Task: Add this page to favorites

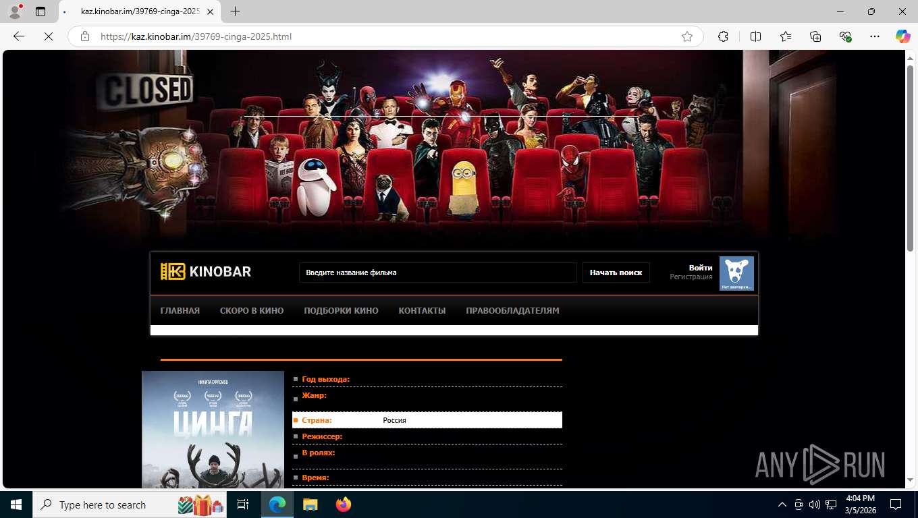Action: click(x=687, y=36)
